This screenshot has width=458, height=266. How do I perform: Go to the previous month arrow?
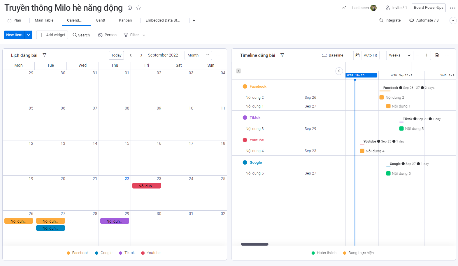[131, 55]
